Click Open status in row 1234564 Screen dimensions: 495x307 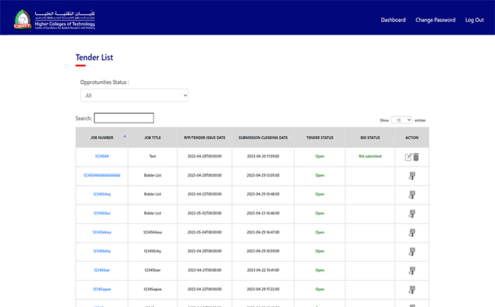pos(320,157)
